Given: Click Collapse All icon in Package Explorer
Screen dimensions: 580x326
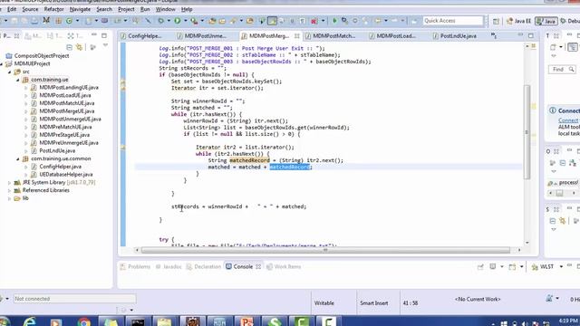Looking at the screenshot, I should click(x=69, y=47).
